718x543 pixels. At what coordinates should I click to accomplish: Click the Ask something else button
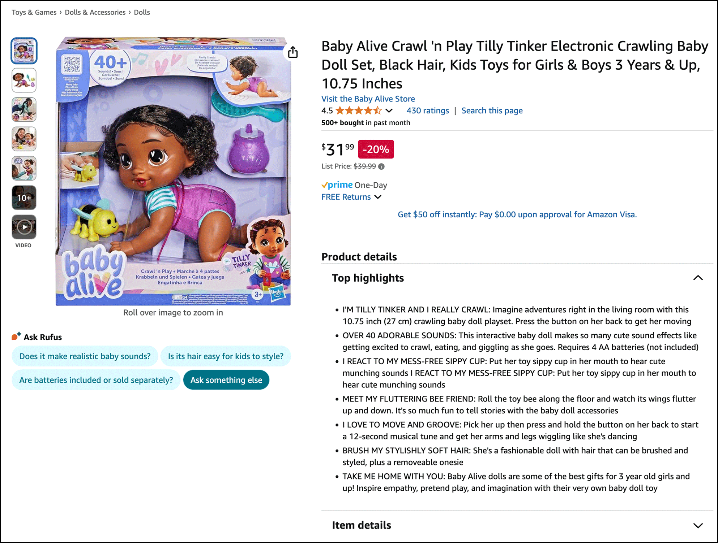[226, 380]
